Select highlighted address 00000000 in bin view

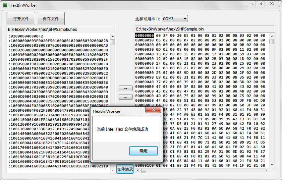tap(144, 35)
